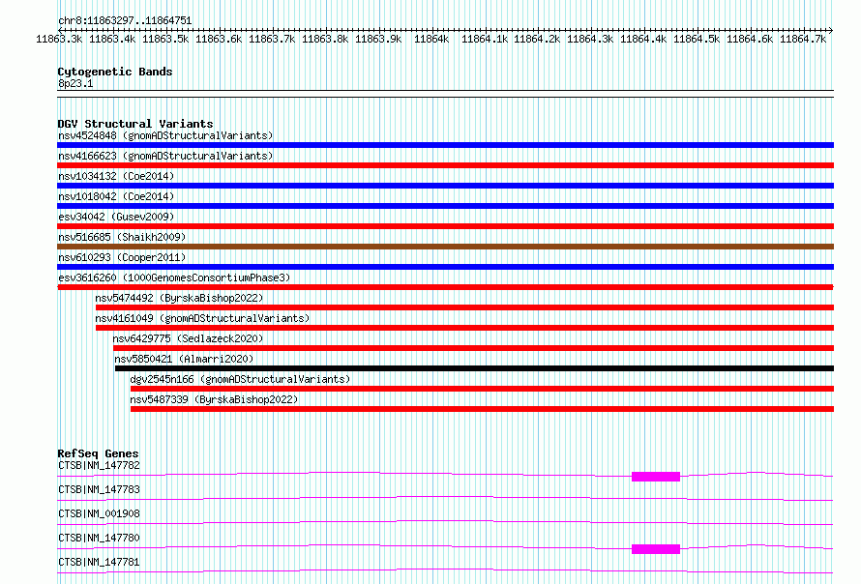861x584 pixels.
Task: Select the blue bar under nsv1034132
Action: point(445,186)
